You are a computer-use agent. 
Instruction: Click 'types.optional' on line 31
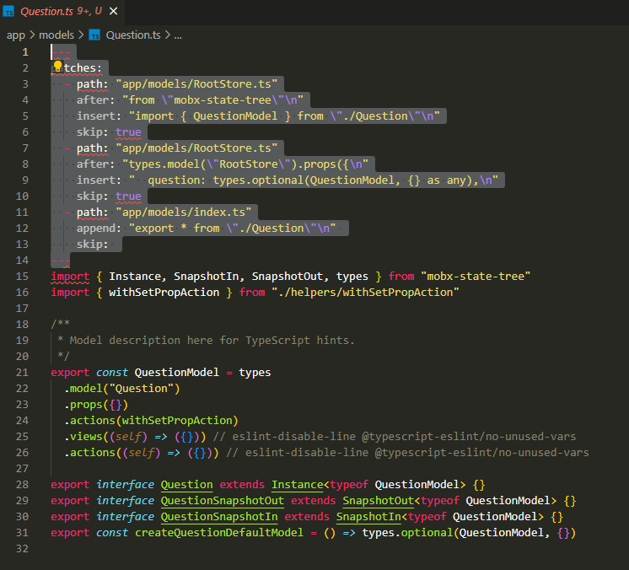407,533
